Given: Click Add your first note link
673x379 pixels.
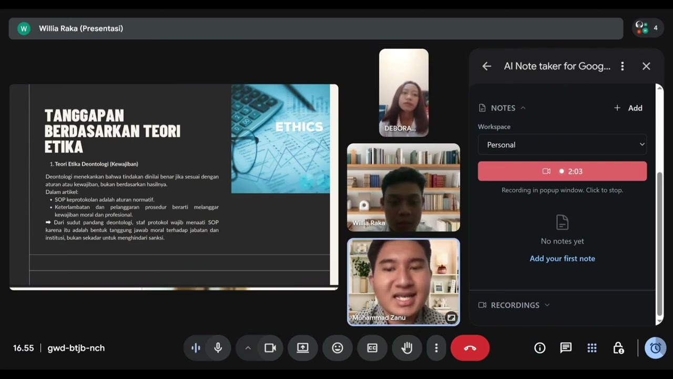Looking at the screenshot, I should tap(562, 258).
